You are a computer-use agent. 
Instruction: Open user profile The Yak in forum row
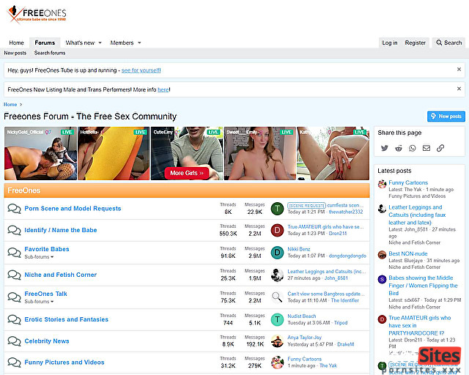tap(328, 365)
